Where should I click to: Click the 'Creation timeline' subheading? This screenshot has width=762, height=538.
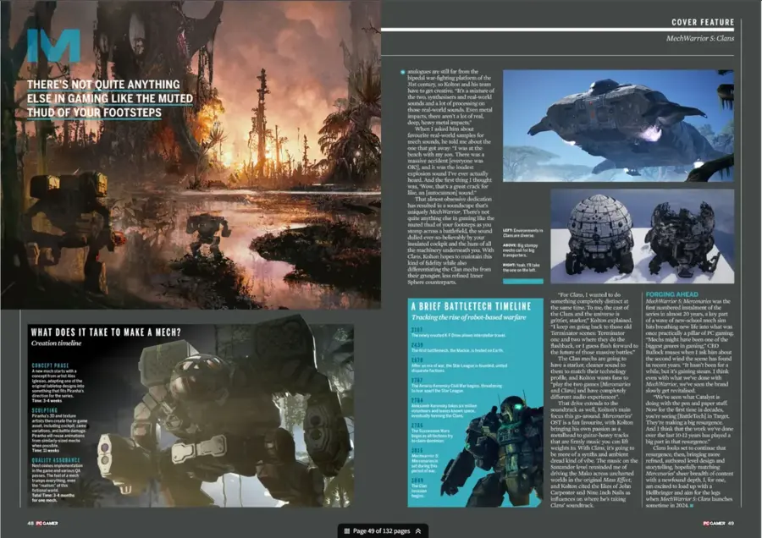pos(57,343)
